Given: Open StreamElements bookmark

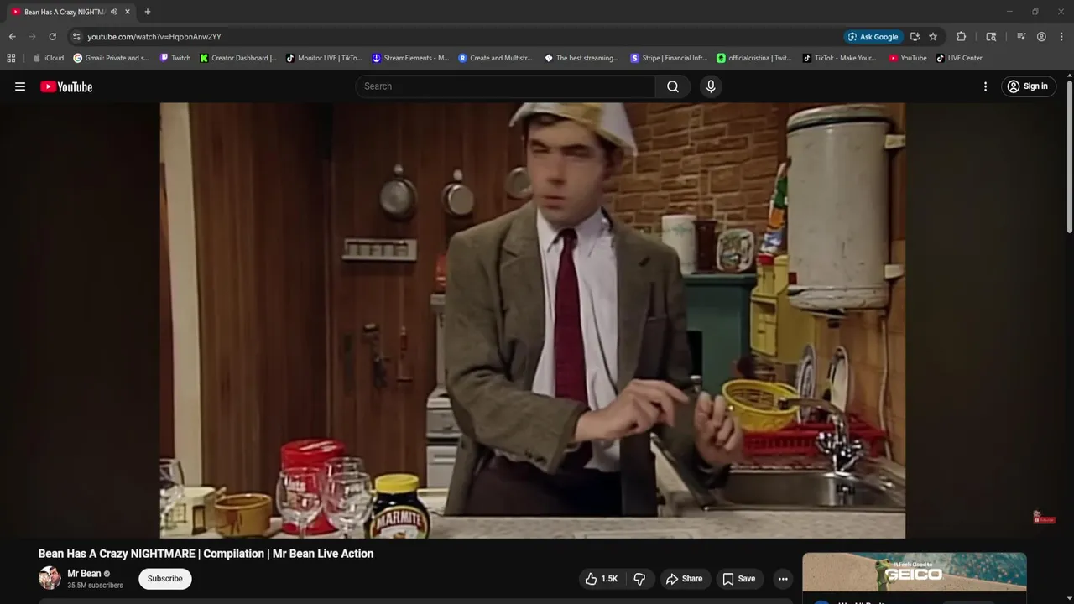Looking at the screenshot, I should (x=410, y=58).
